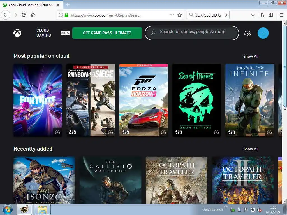The height and width of the screenshot is (215, 287).
Task: Open the file explorer taskbar icon
Action: [x=42, y=209]
